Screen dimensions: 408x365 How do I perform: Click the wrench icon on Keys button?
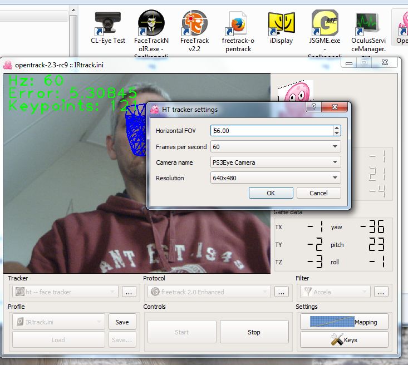pos(337,339)
